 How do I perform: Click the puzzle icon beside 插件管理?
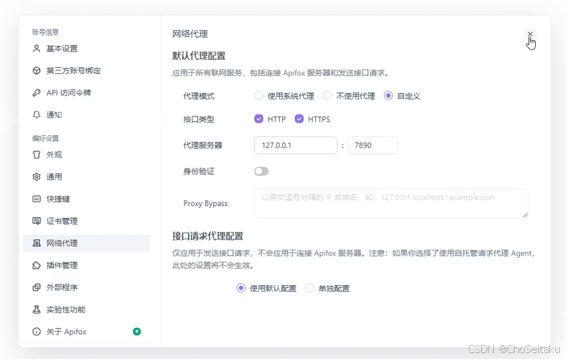coord(36,265)
